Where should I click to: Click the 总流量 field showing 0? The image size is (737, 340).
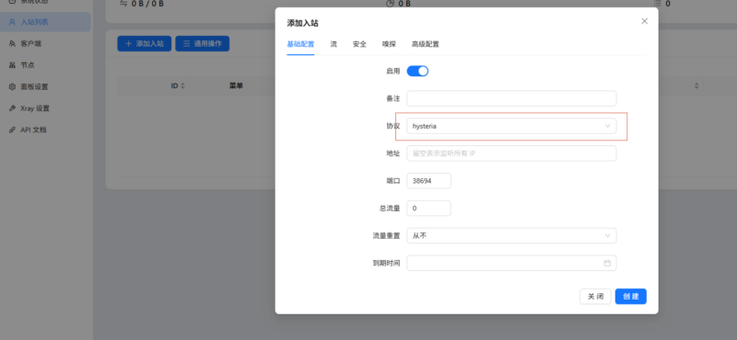coord(428,209)
